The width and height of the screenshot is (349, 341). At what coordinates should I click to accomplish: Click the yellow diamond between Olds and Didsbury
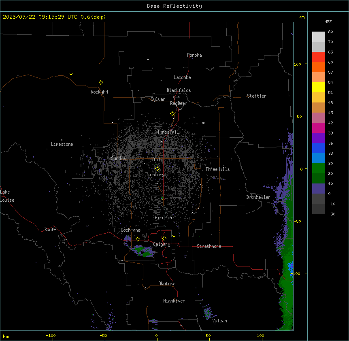(x=157, y=169)
